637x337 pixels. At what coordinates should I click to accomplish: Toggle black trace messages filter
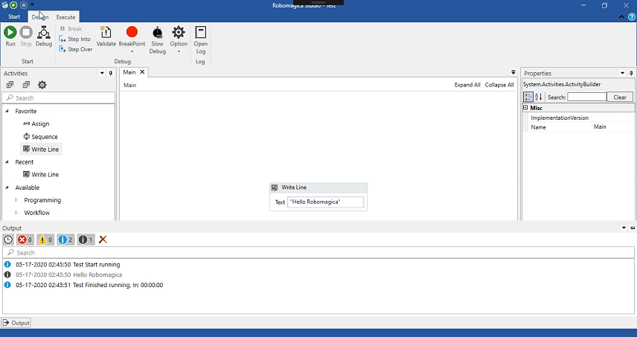point(86,240)
